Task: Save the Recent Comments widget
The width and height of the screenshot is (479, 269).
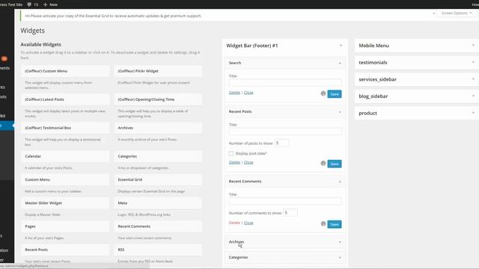Action: pos(335,224)
